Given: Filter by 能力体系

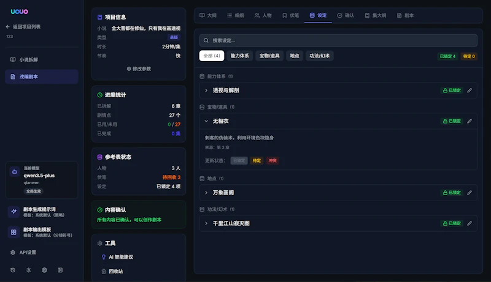Looking at the screenshot, I should point(239,56).
